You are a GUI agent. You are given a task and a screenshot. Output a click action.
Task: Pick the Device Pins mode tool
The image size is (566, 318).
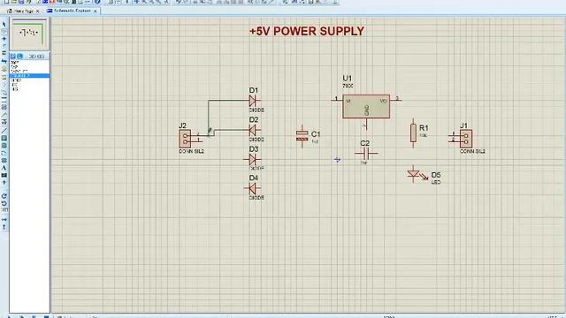point(4,85)
